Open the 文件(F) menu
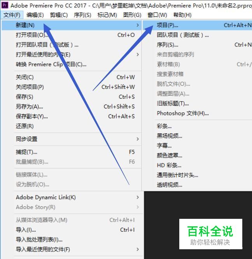This screenshot has height=259, width=252. pos(12,15)
